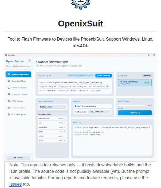Click the flash progress bar
This screenshot has height=188, width=161.
pos(131,105)
